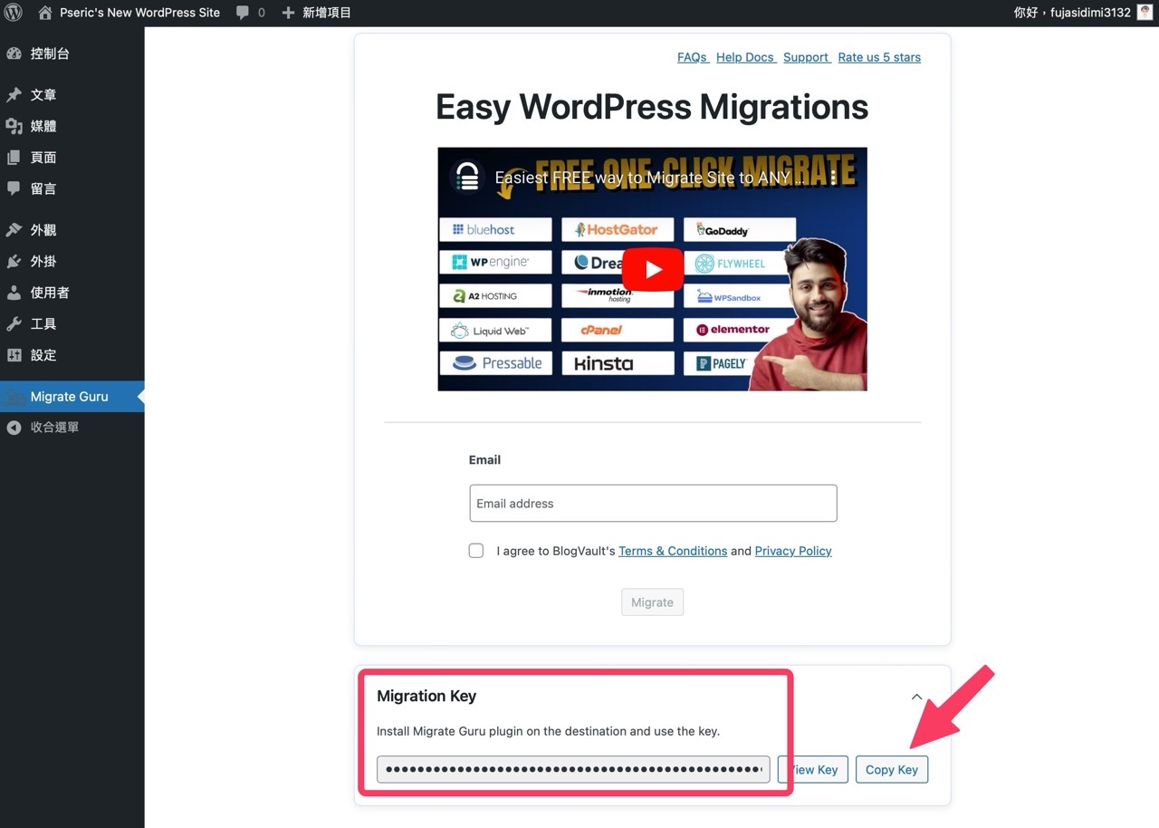Open the FAQs link
The image size is (1159, 828).
693,57
